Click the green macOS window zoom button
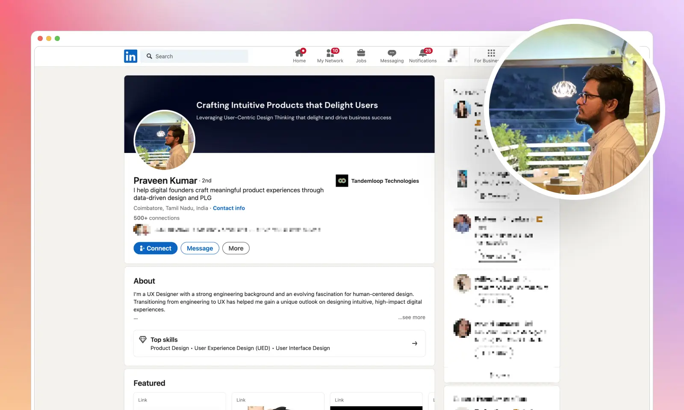Screen dimensions: 684x410 click(57, 38)
